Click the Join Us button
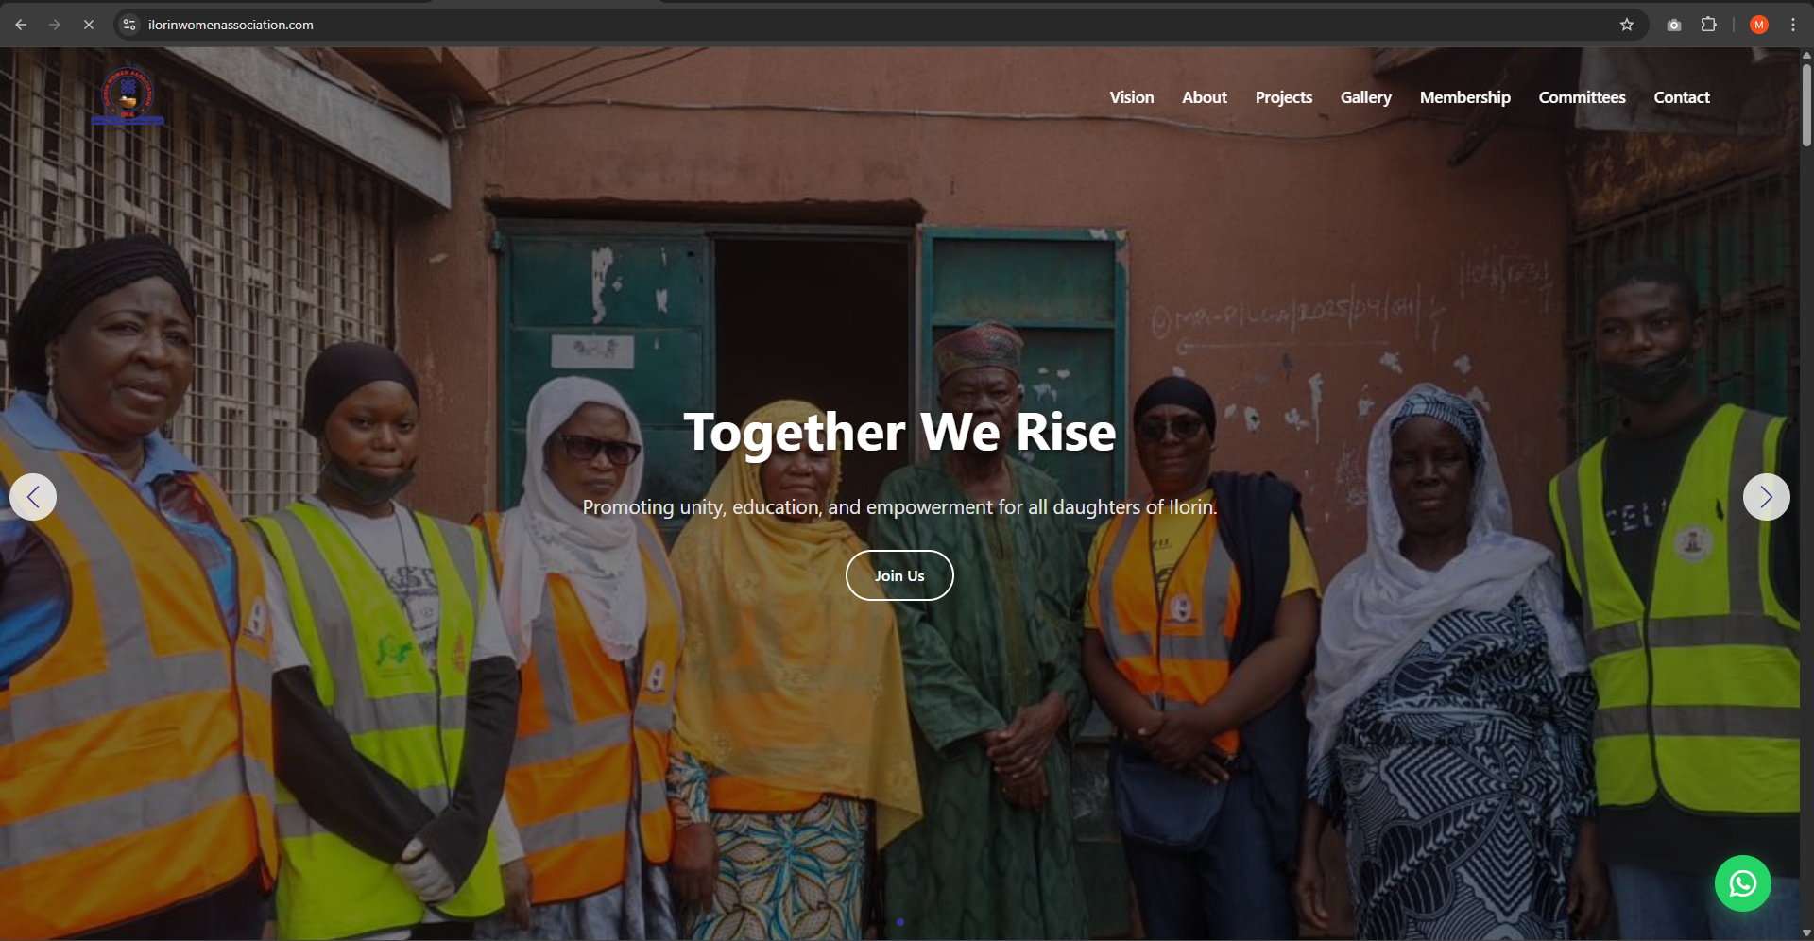Viewport: 1814px width, 941px height. tap(899, 575)
